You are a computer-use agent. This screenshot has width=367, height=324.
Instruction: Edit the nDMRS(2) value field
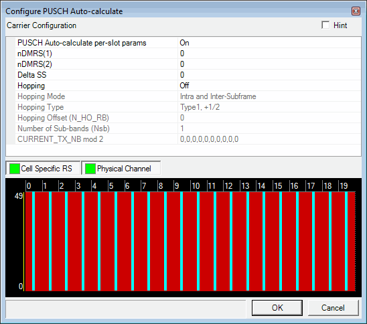pyautogui.click(x=269, y=64)
